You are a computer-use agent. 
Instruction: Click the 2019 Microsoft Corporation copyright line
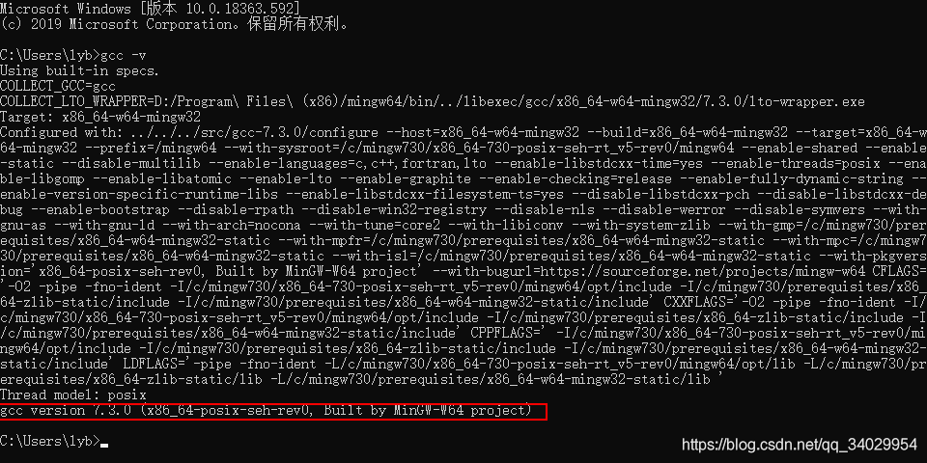(176, 25)
